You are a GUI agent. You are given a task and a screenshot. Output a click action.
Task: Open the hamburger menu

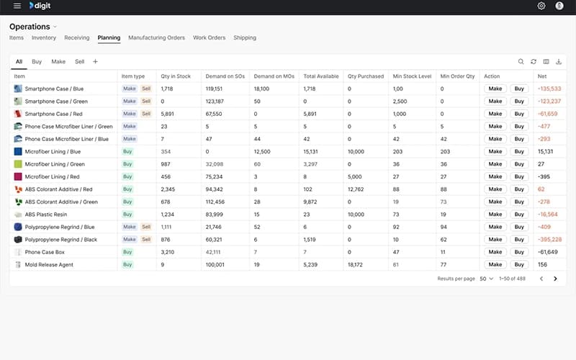17,6
